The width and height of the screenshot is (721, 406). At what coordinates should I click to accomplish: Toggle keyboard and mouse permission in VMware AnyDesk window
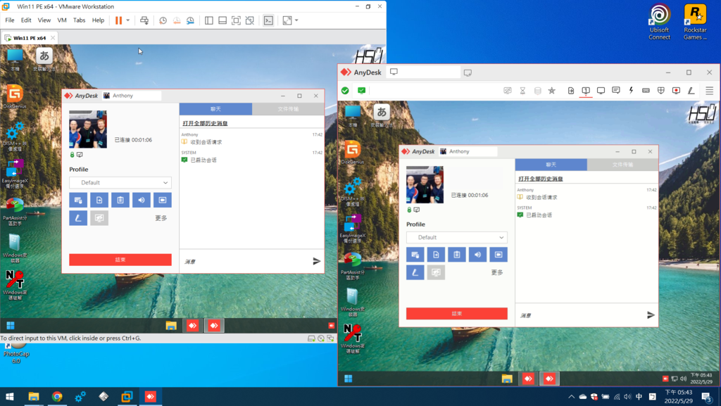click(x=78, y=200)
